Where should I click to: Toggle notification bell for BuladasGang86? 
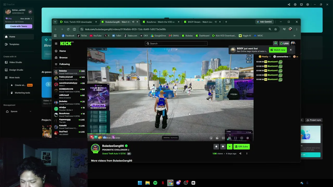(x=216, y=147)
